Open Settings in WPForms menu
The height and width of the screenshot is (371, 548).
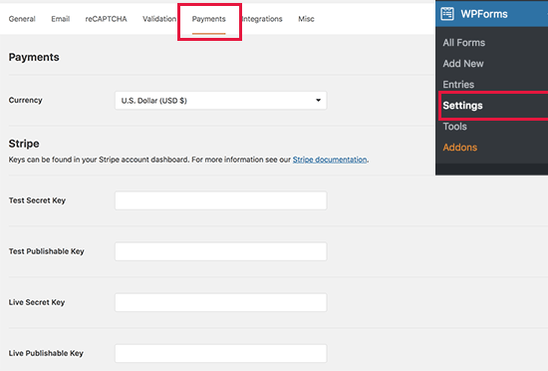[462, 106]
